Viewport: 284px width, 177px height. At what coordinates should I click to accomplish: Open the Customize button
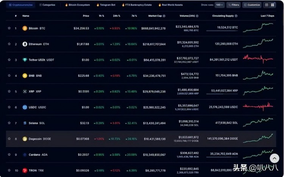252,5
